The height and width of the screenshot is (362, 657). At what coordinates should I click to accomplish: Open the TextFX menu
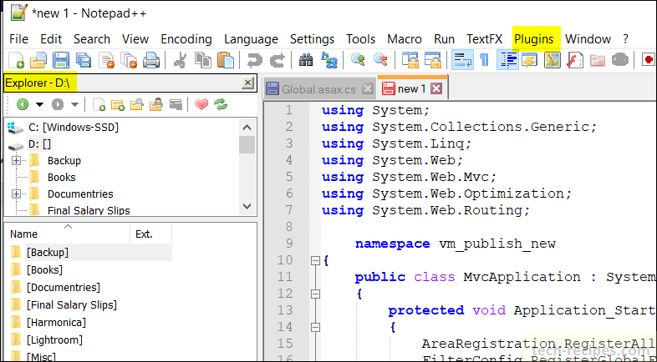coord(485,39)
